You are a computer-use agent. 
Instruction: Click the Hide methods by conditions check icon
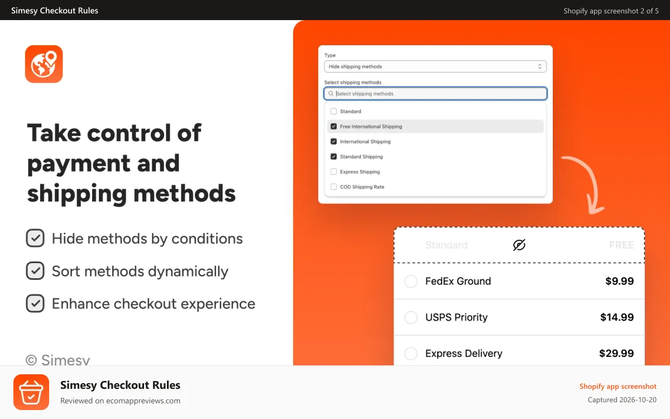tap(35, 239)
